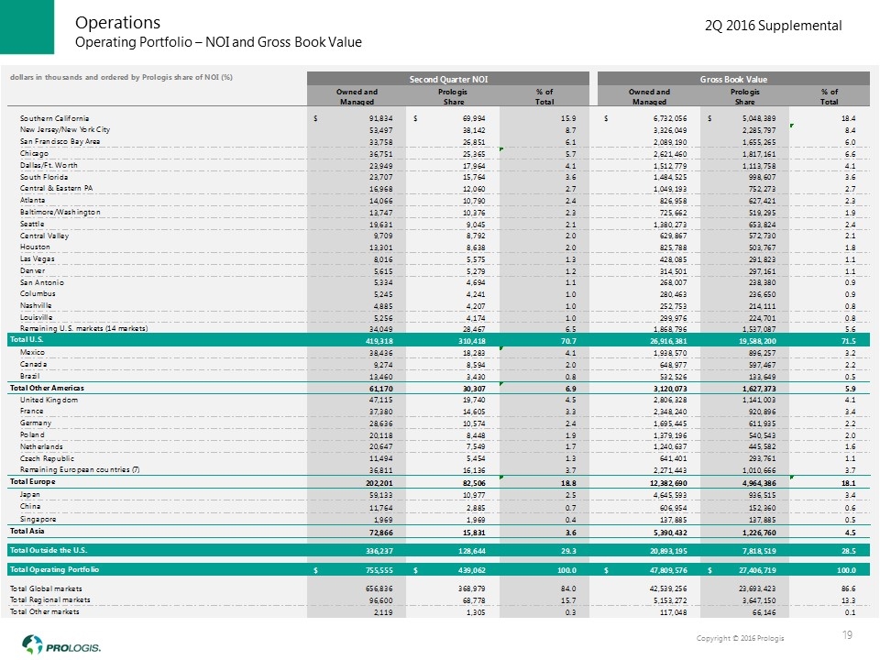Select the Japan row label
Screen dimensions: 880x660
(31, 493)
